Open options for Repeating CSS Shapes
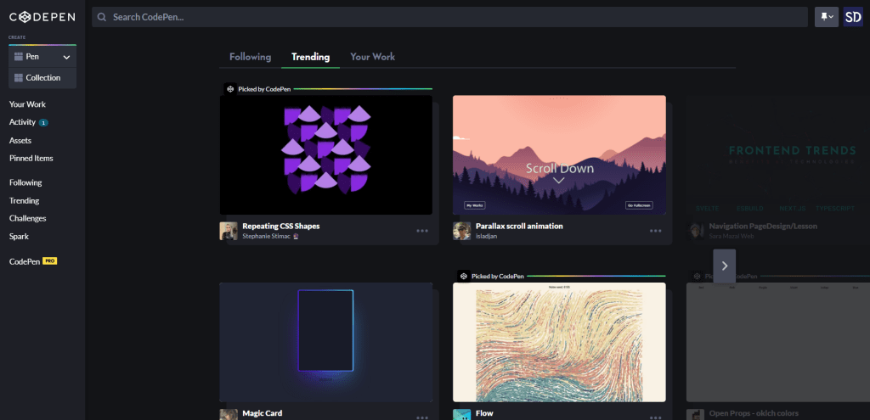This screenshot has height=420, width=870. point(422,231)
